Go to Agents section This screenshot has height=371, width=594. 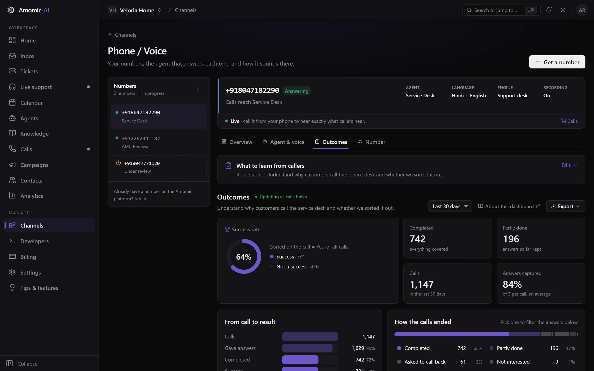(50, 118)
